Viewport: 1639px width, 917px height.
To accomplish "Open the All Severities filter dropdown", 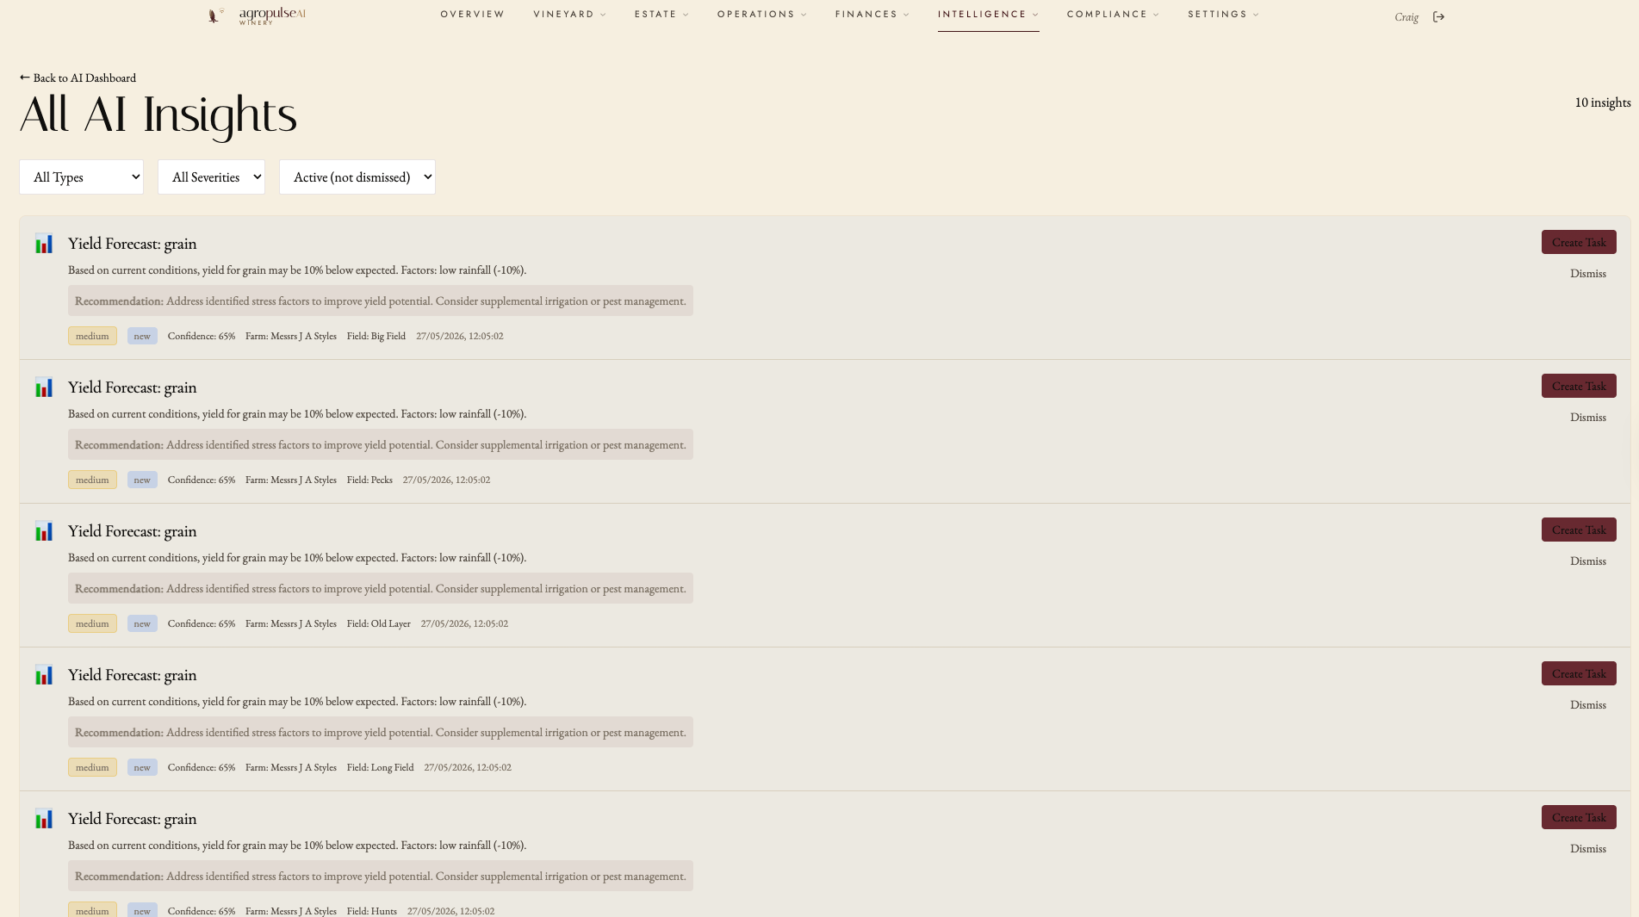I will [x=211, y=177].
